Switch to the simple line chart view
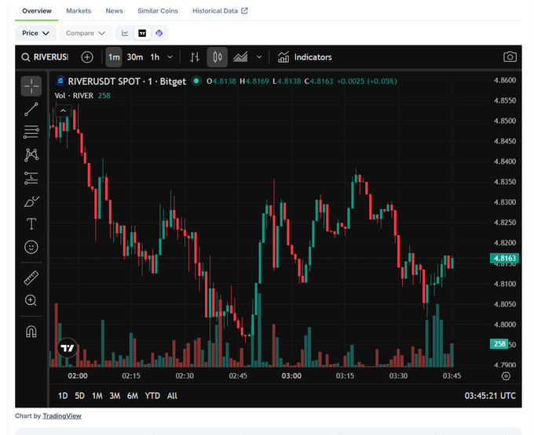Screen dimensions: 534x435 (125, 33)
